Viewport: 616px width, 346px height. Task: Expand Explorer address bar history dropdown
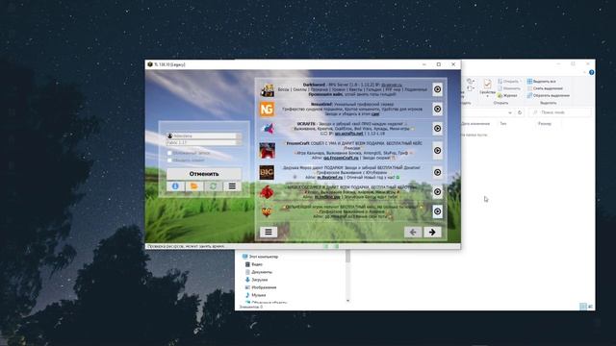pos(510,112)
